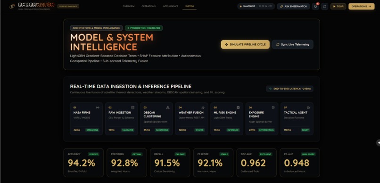
Task: Select the Operations nav tab
Action: click(149, 6)
